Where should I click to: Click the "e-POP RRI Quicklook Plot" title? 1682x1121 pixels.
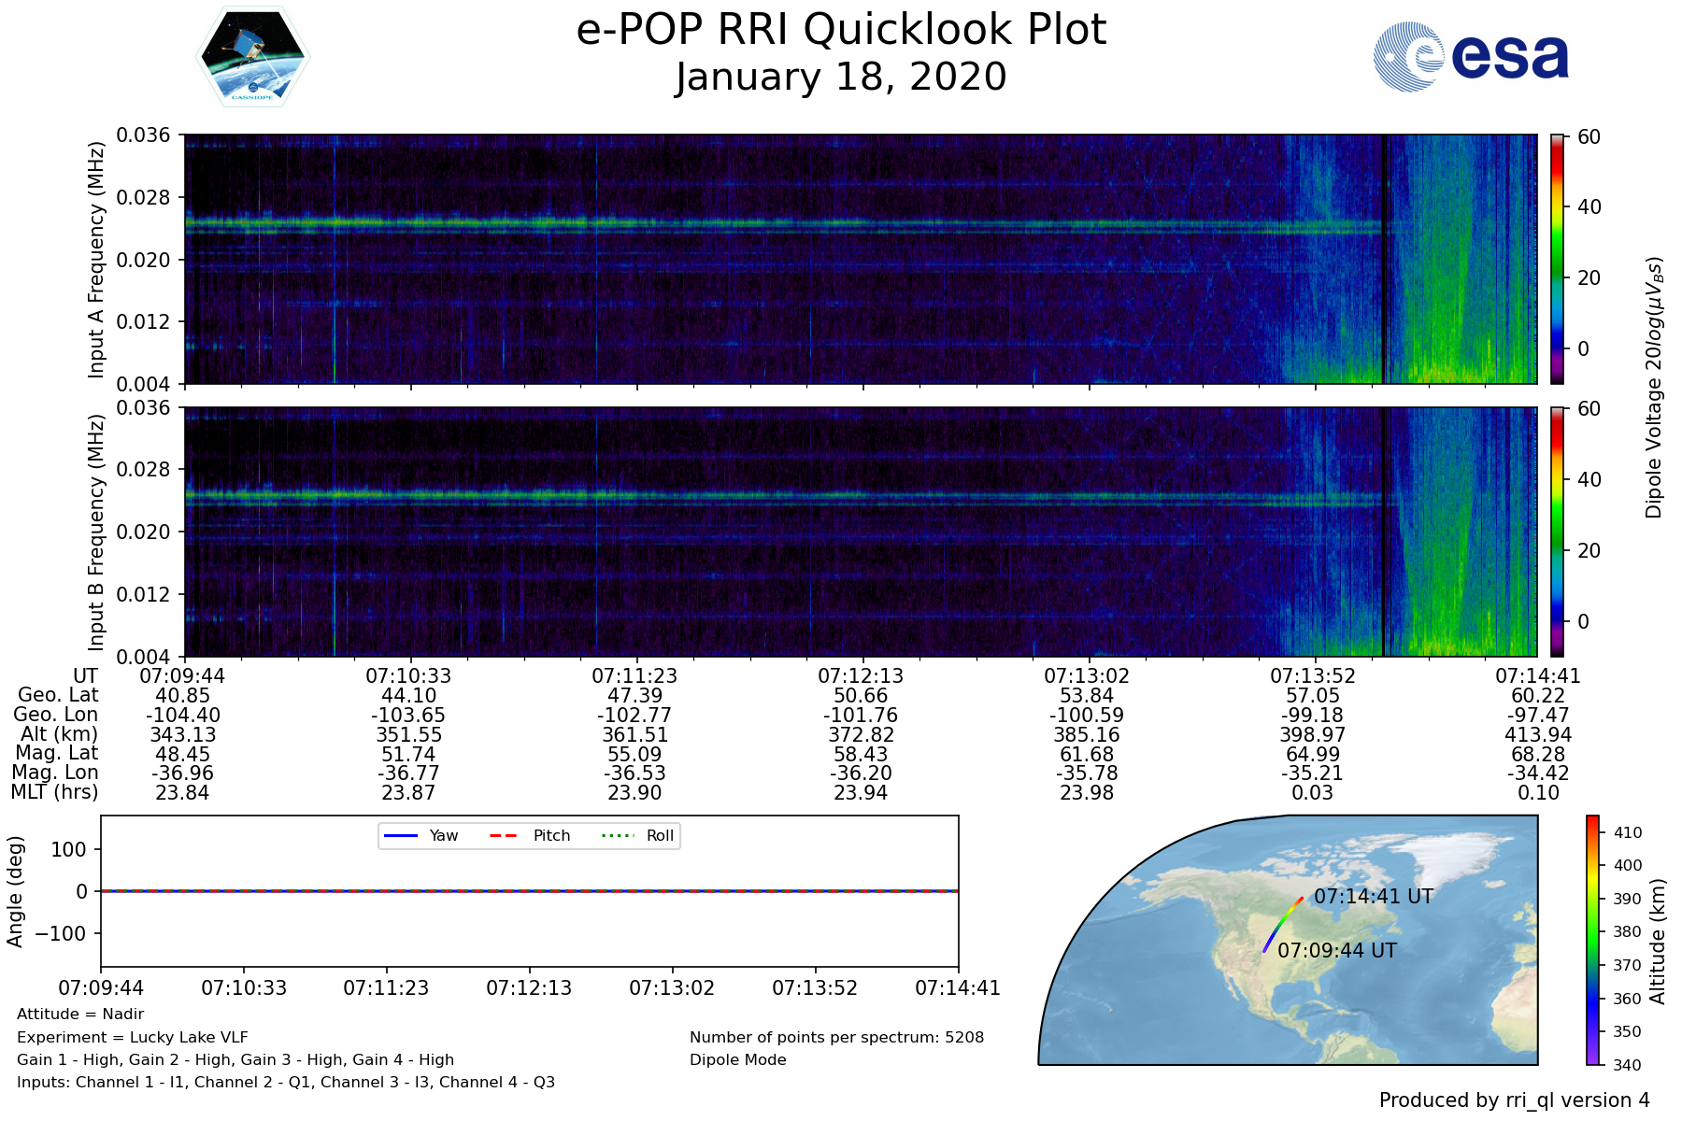[x=841, y=30]
